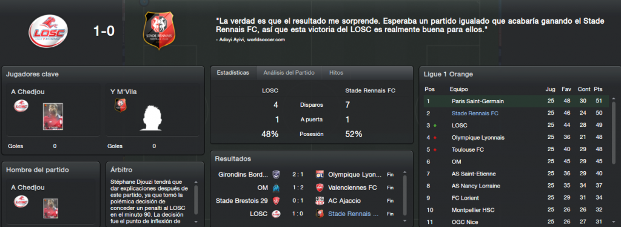Screen dimensions: 621x227
Task: Click Stade Rennais link in results list
Action: pyautogui.click(x=354, y=214)
